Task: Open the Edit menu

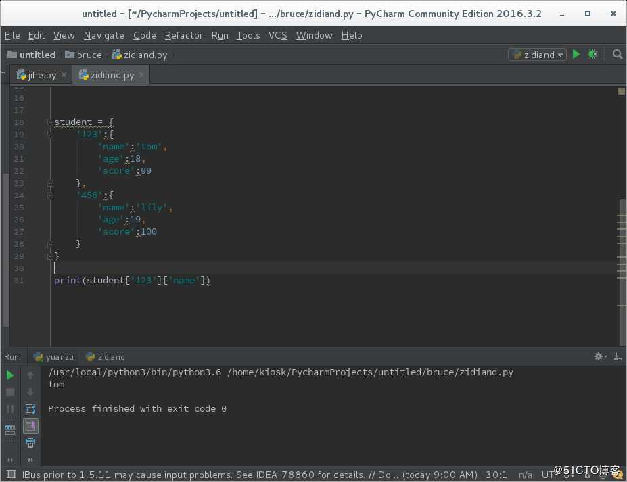Action: (x=37, y=36)
